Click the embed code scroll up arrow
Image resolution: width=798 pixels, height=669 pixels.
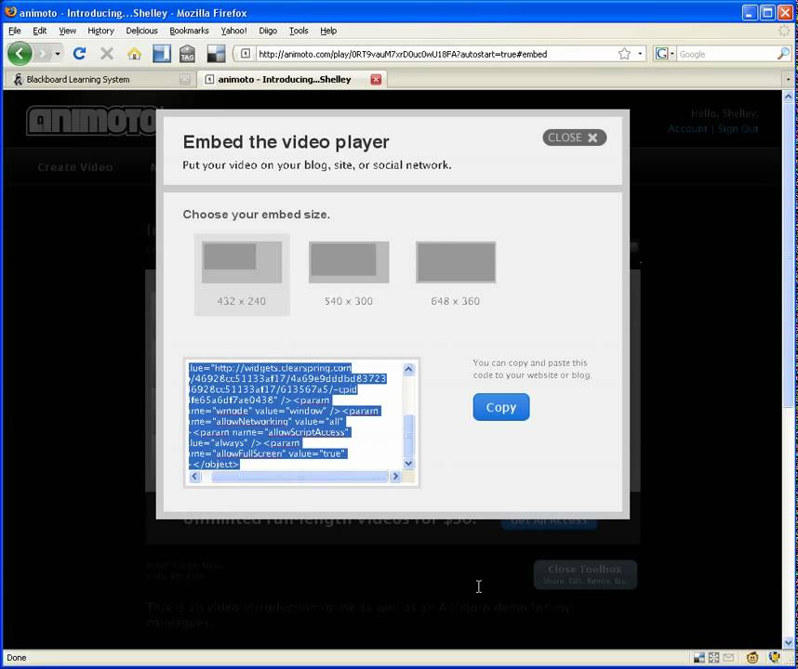coord(408,369)
